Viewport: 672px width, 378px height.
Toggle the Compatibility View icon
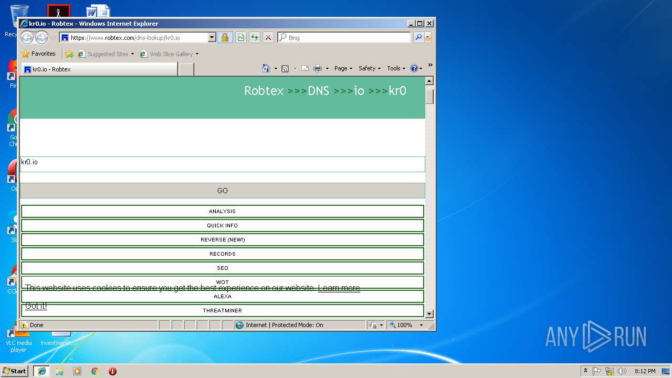pos(241,37)
